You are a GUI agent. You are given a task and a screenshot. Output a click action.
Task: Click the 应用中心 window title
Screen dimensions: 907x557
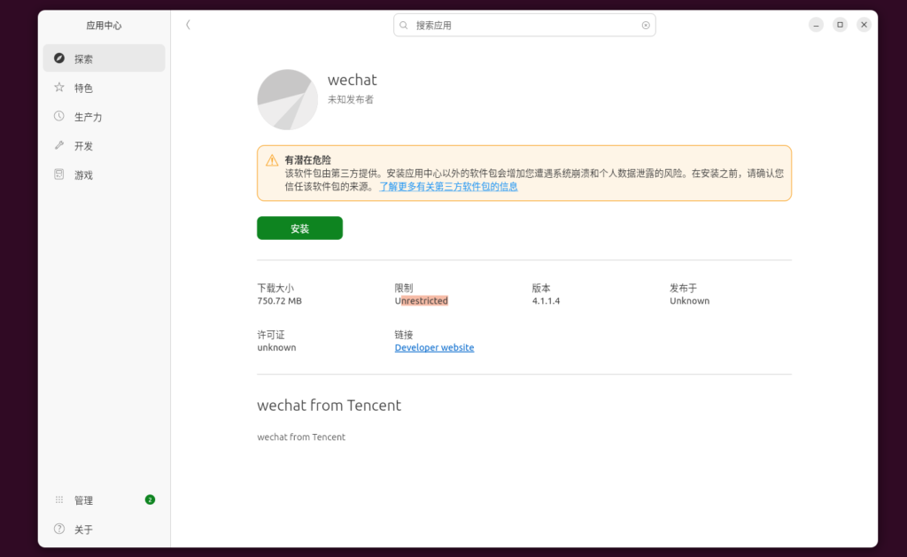tap(105, 26)
